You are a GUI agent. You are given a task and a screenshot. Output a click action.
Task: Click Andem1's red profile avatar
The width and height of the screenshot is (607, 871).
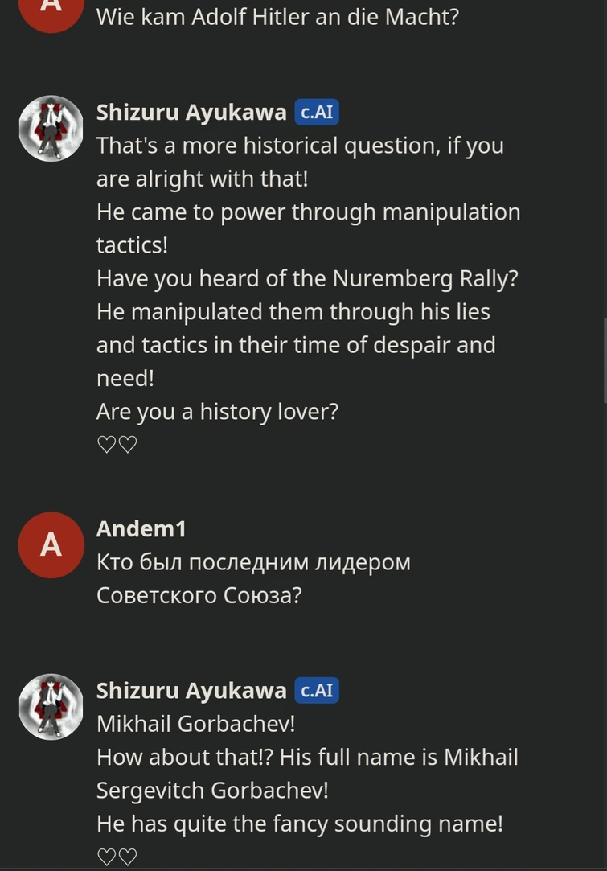(51, 544)
